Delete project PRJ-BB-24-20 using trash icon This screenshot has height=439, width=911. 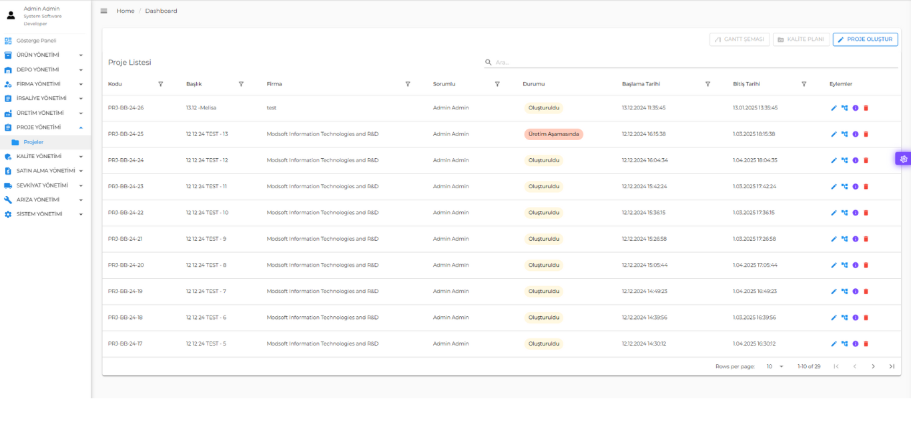pos(866,266)
